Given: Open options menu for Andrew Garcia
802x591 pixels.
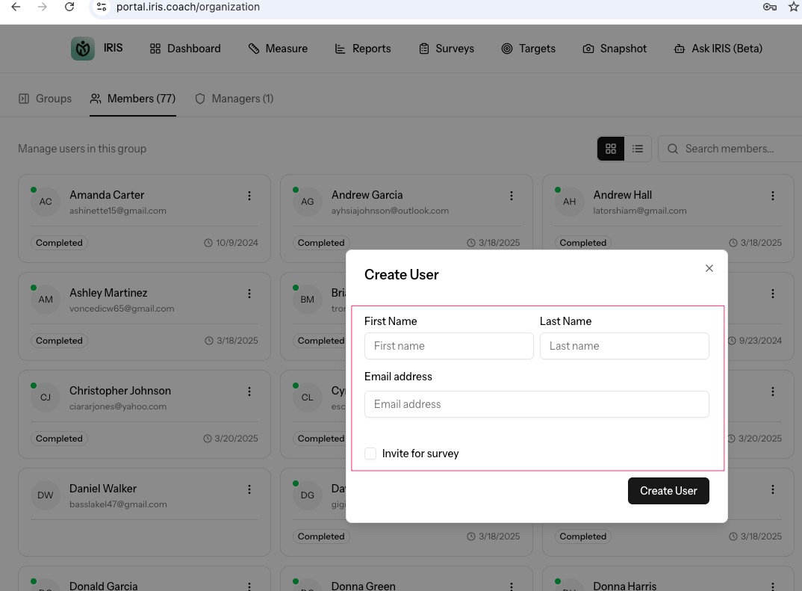Looking at the screenshot, I should tap(511, 196).
